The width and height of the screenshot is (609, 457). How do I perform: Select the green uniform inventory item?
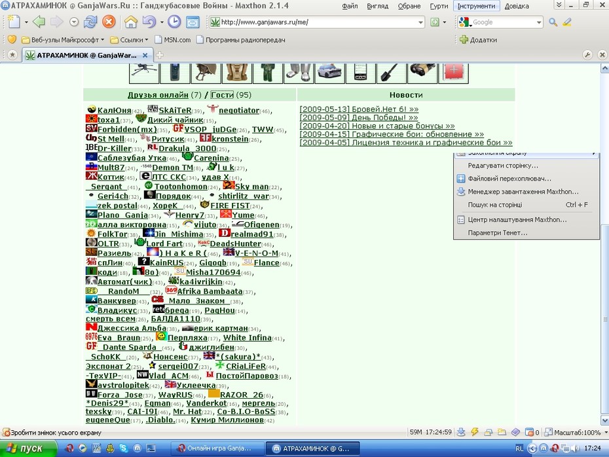268,73
